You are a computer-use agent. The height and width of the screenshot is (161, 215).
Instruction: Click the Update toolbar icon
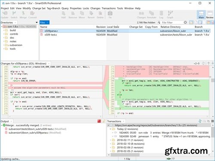[5, 15]
